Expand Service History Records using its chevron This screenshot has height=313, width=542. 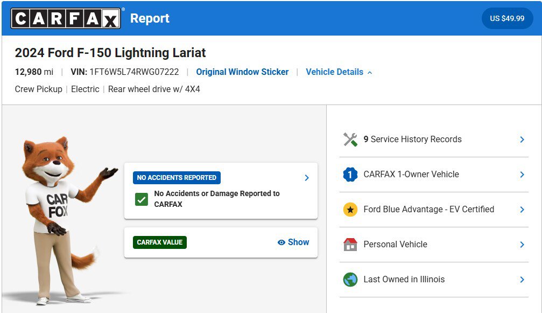522,140
